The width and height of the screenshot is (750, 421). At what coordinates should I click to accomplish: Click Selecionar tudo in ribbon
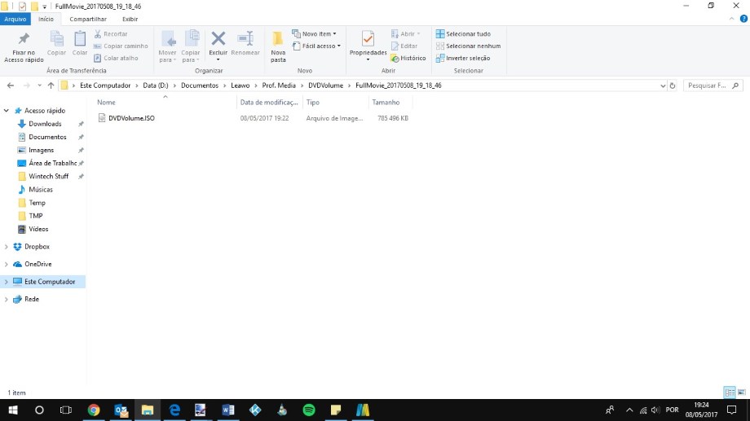coord(463,34)
